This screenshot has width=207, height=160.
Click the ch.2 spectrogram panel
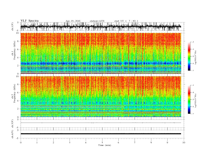tap(101, 97)
